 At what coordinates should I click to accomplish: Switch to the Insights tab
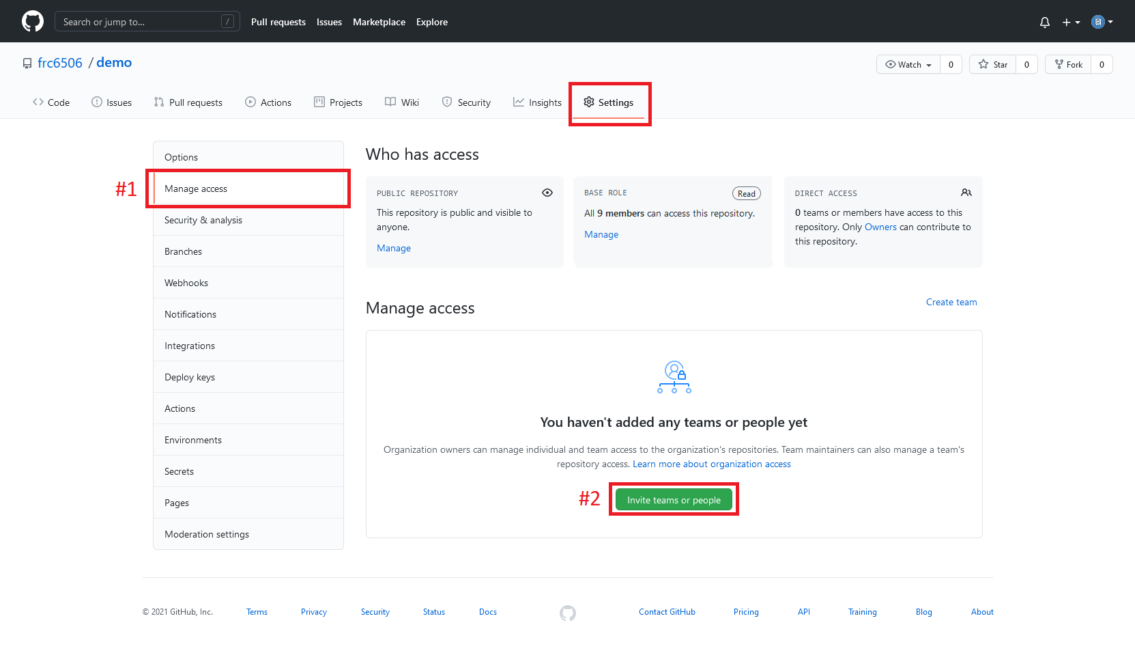tap(537, 102)
